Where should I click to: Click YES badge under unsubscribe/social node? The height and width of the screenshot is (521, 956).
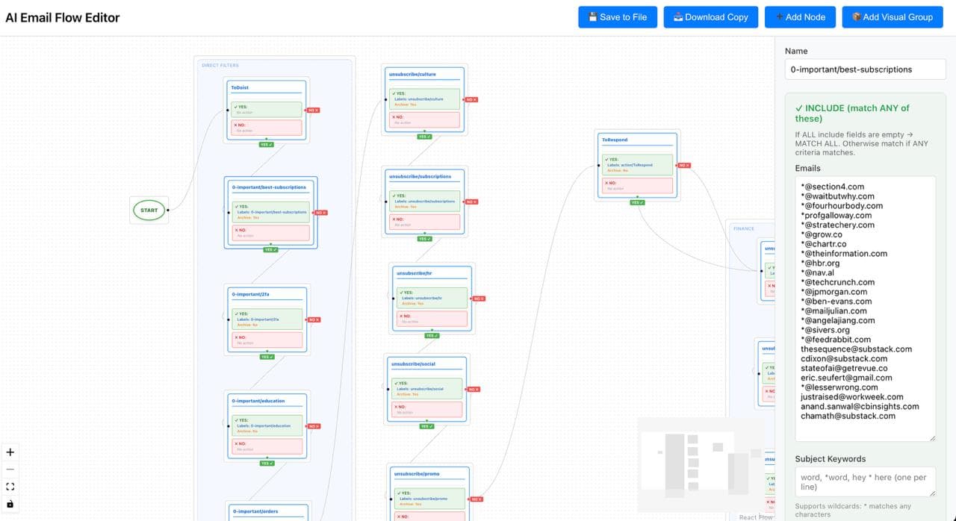coord(426,426)
